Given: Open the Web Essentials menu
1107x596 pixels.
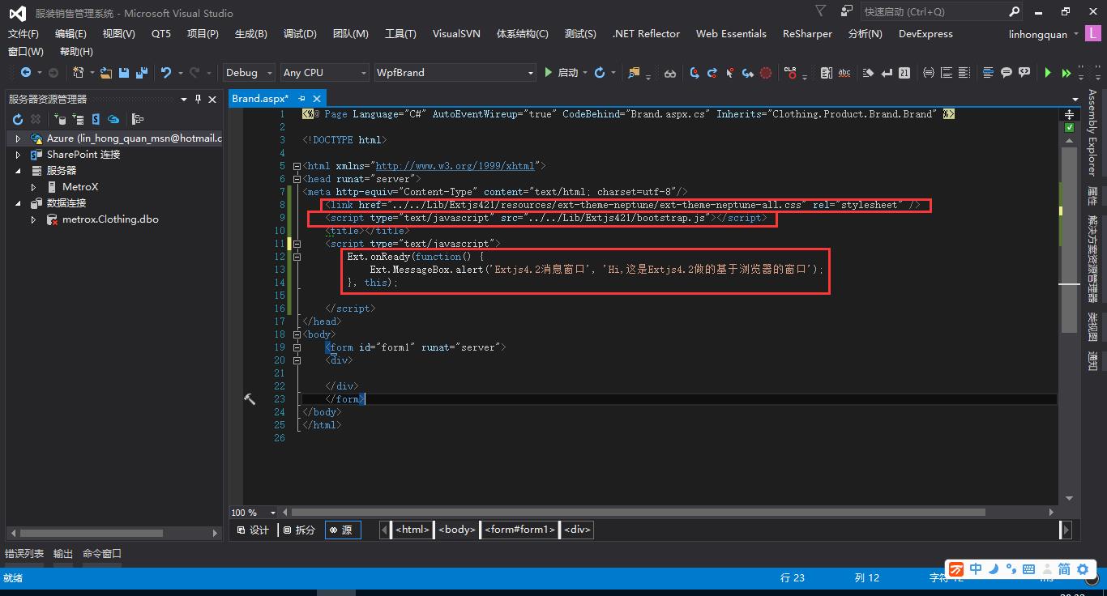Looking at the screenshot, I should point(731,34).
